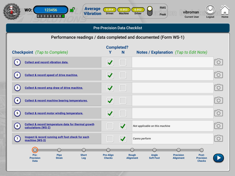Edit note 'Canno perform'

point(173,138)
